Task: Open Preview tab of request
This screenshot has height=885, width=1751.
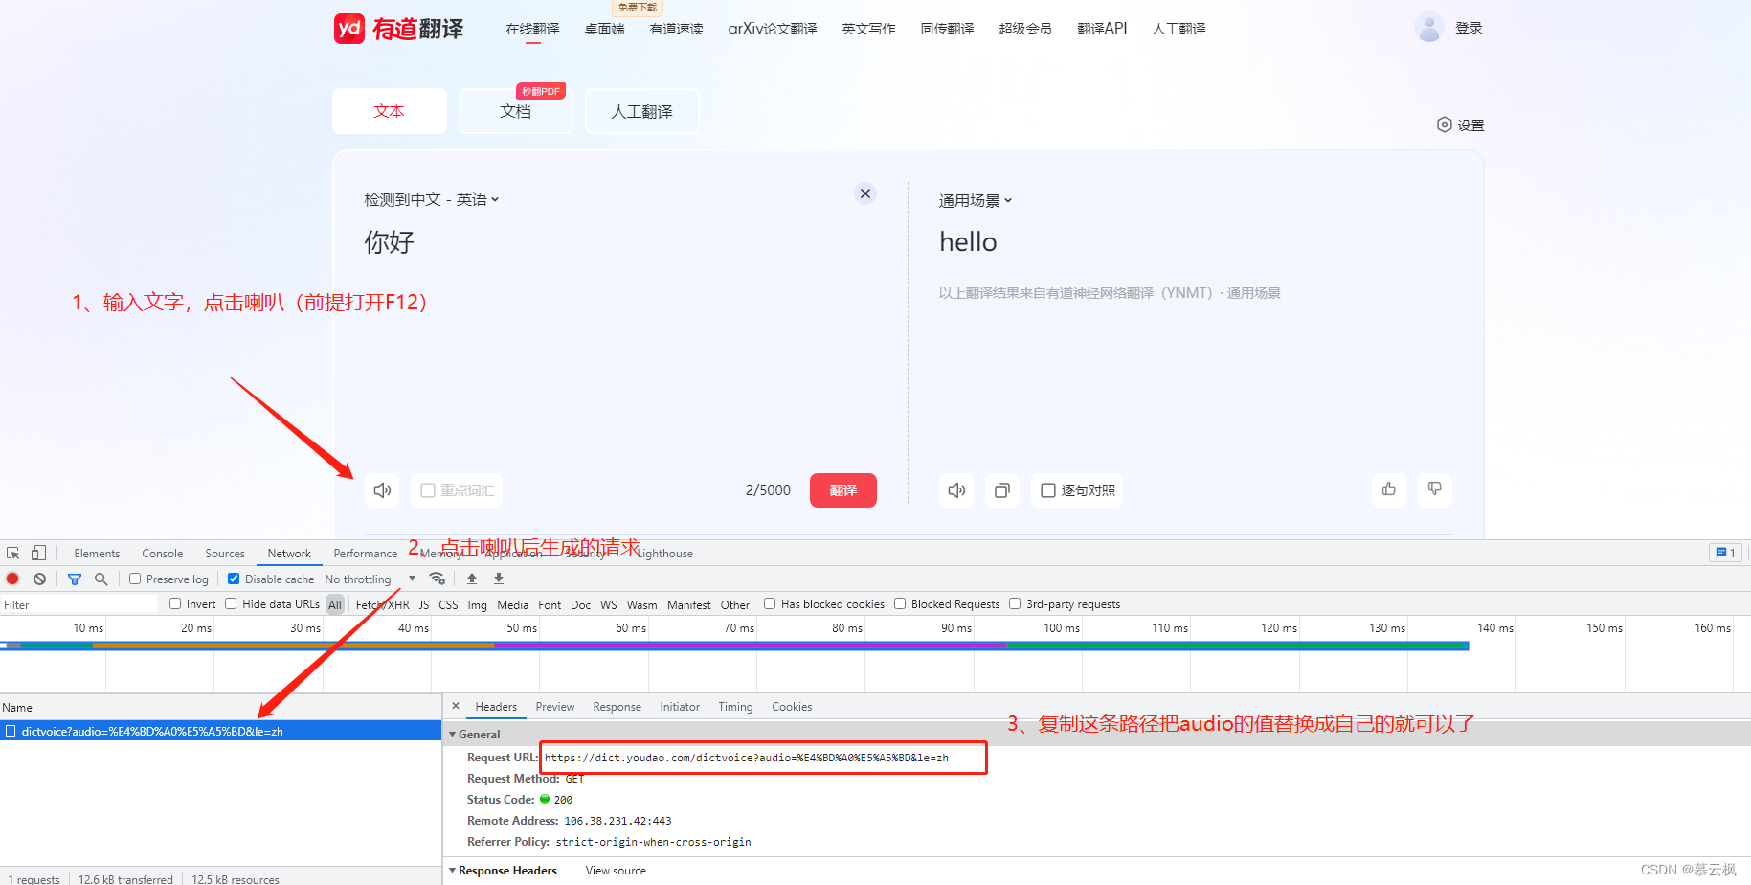Action: (x=555, y=707)
